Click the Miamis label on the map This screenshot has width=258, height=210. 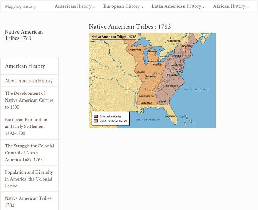(157, 65)
